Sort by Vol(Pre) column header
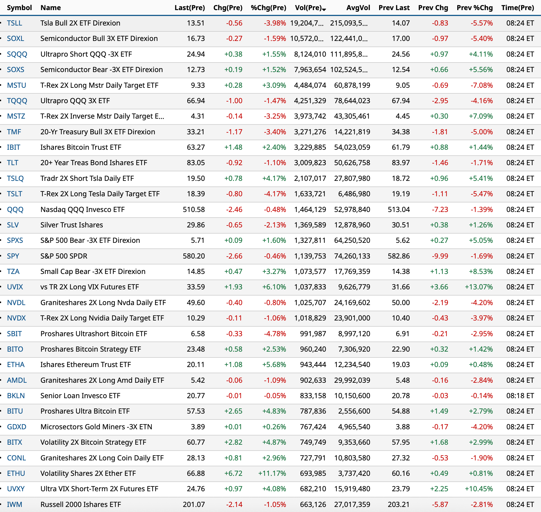The width and height of the screenshot is (541, 512). click(x=308, y=8)
